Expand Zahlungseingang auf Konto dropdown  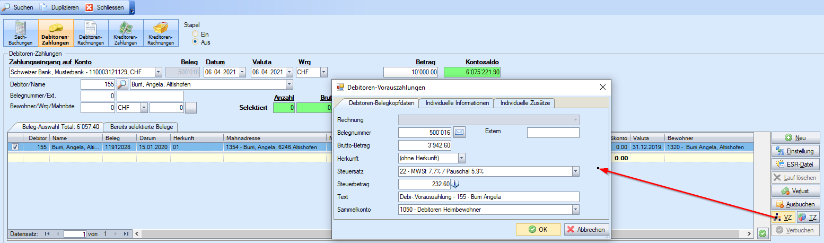(158, 72)
